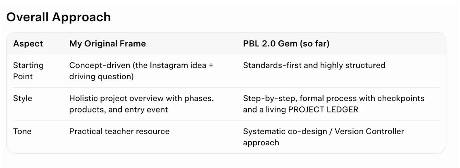
Task: Click the word approach in Tone row
Action: pos(261,142)
